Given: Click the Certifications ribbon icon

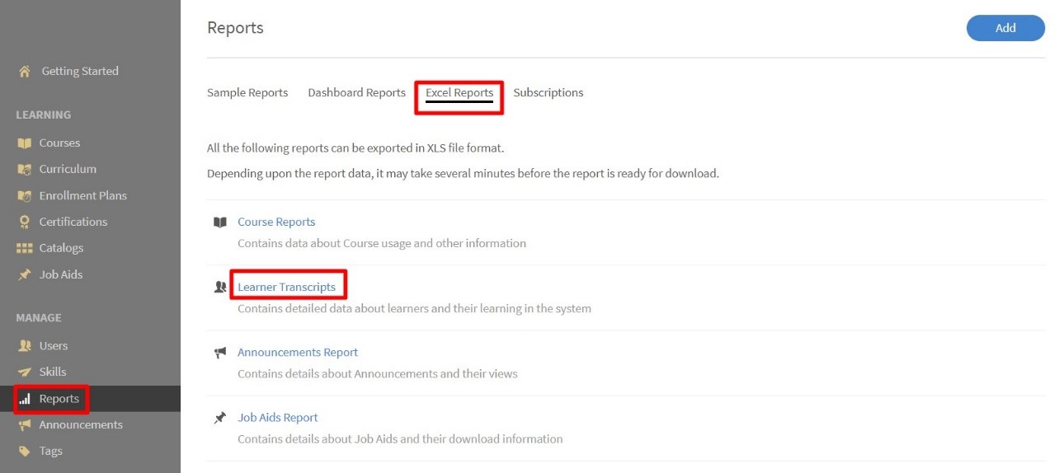Looking at the screenshot, I should point(25,222).
